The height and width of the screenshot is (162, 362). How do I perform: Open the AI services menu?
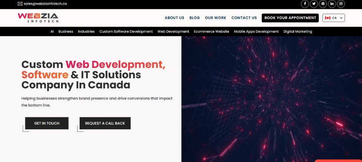(52, 31)
